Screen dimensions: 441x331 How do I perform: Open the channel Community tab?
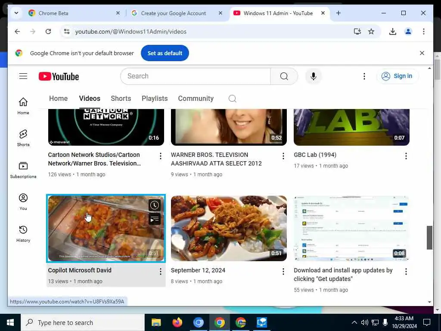[x=196, y=99]
